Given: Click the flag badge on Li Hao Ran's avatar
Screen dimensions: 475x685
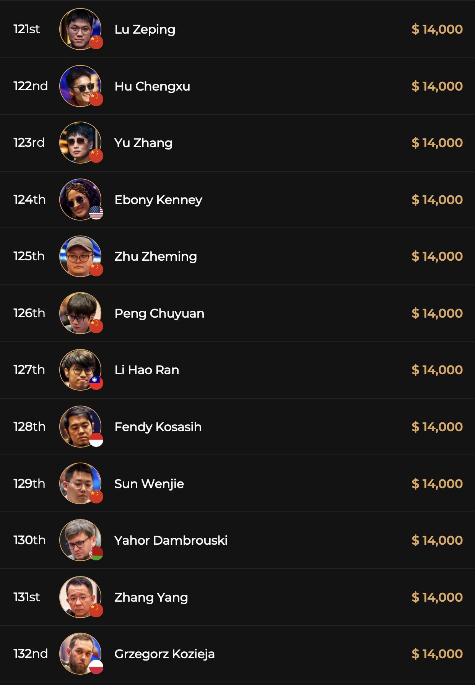Looking at the screenshot, I should (x=96, y=383).
